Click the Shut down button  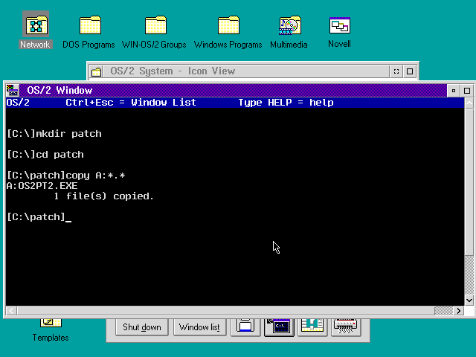pyautogui.click(x=142, y=327)
